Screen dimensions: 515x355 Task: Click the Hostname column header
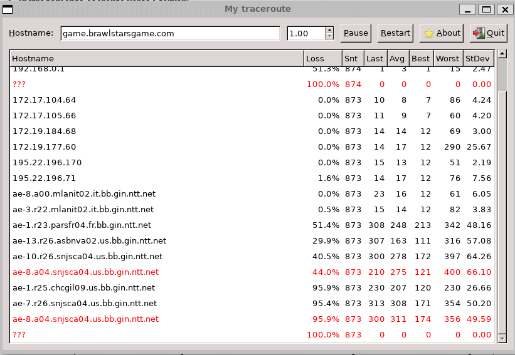coord(156,58)
